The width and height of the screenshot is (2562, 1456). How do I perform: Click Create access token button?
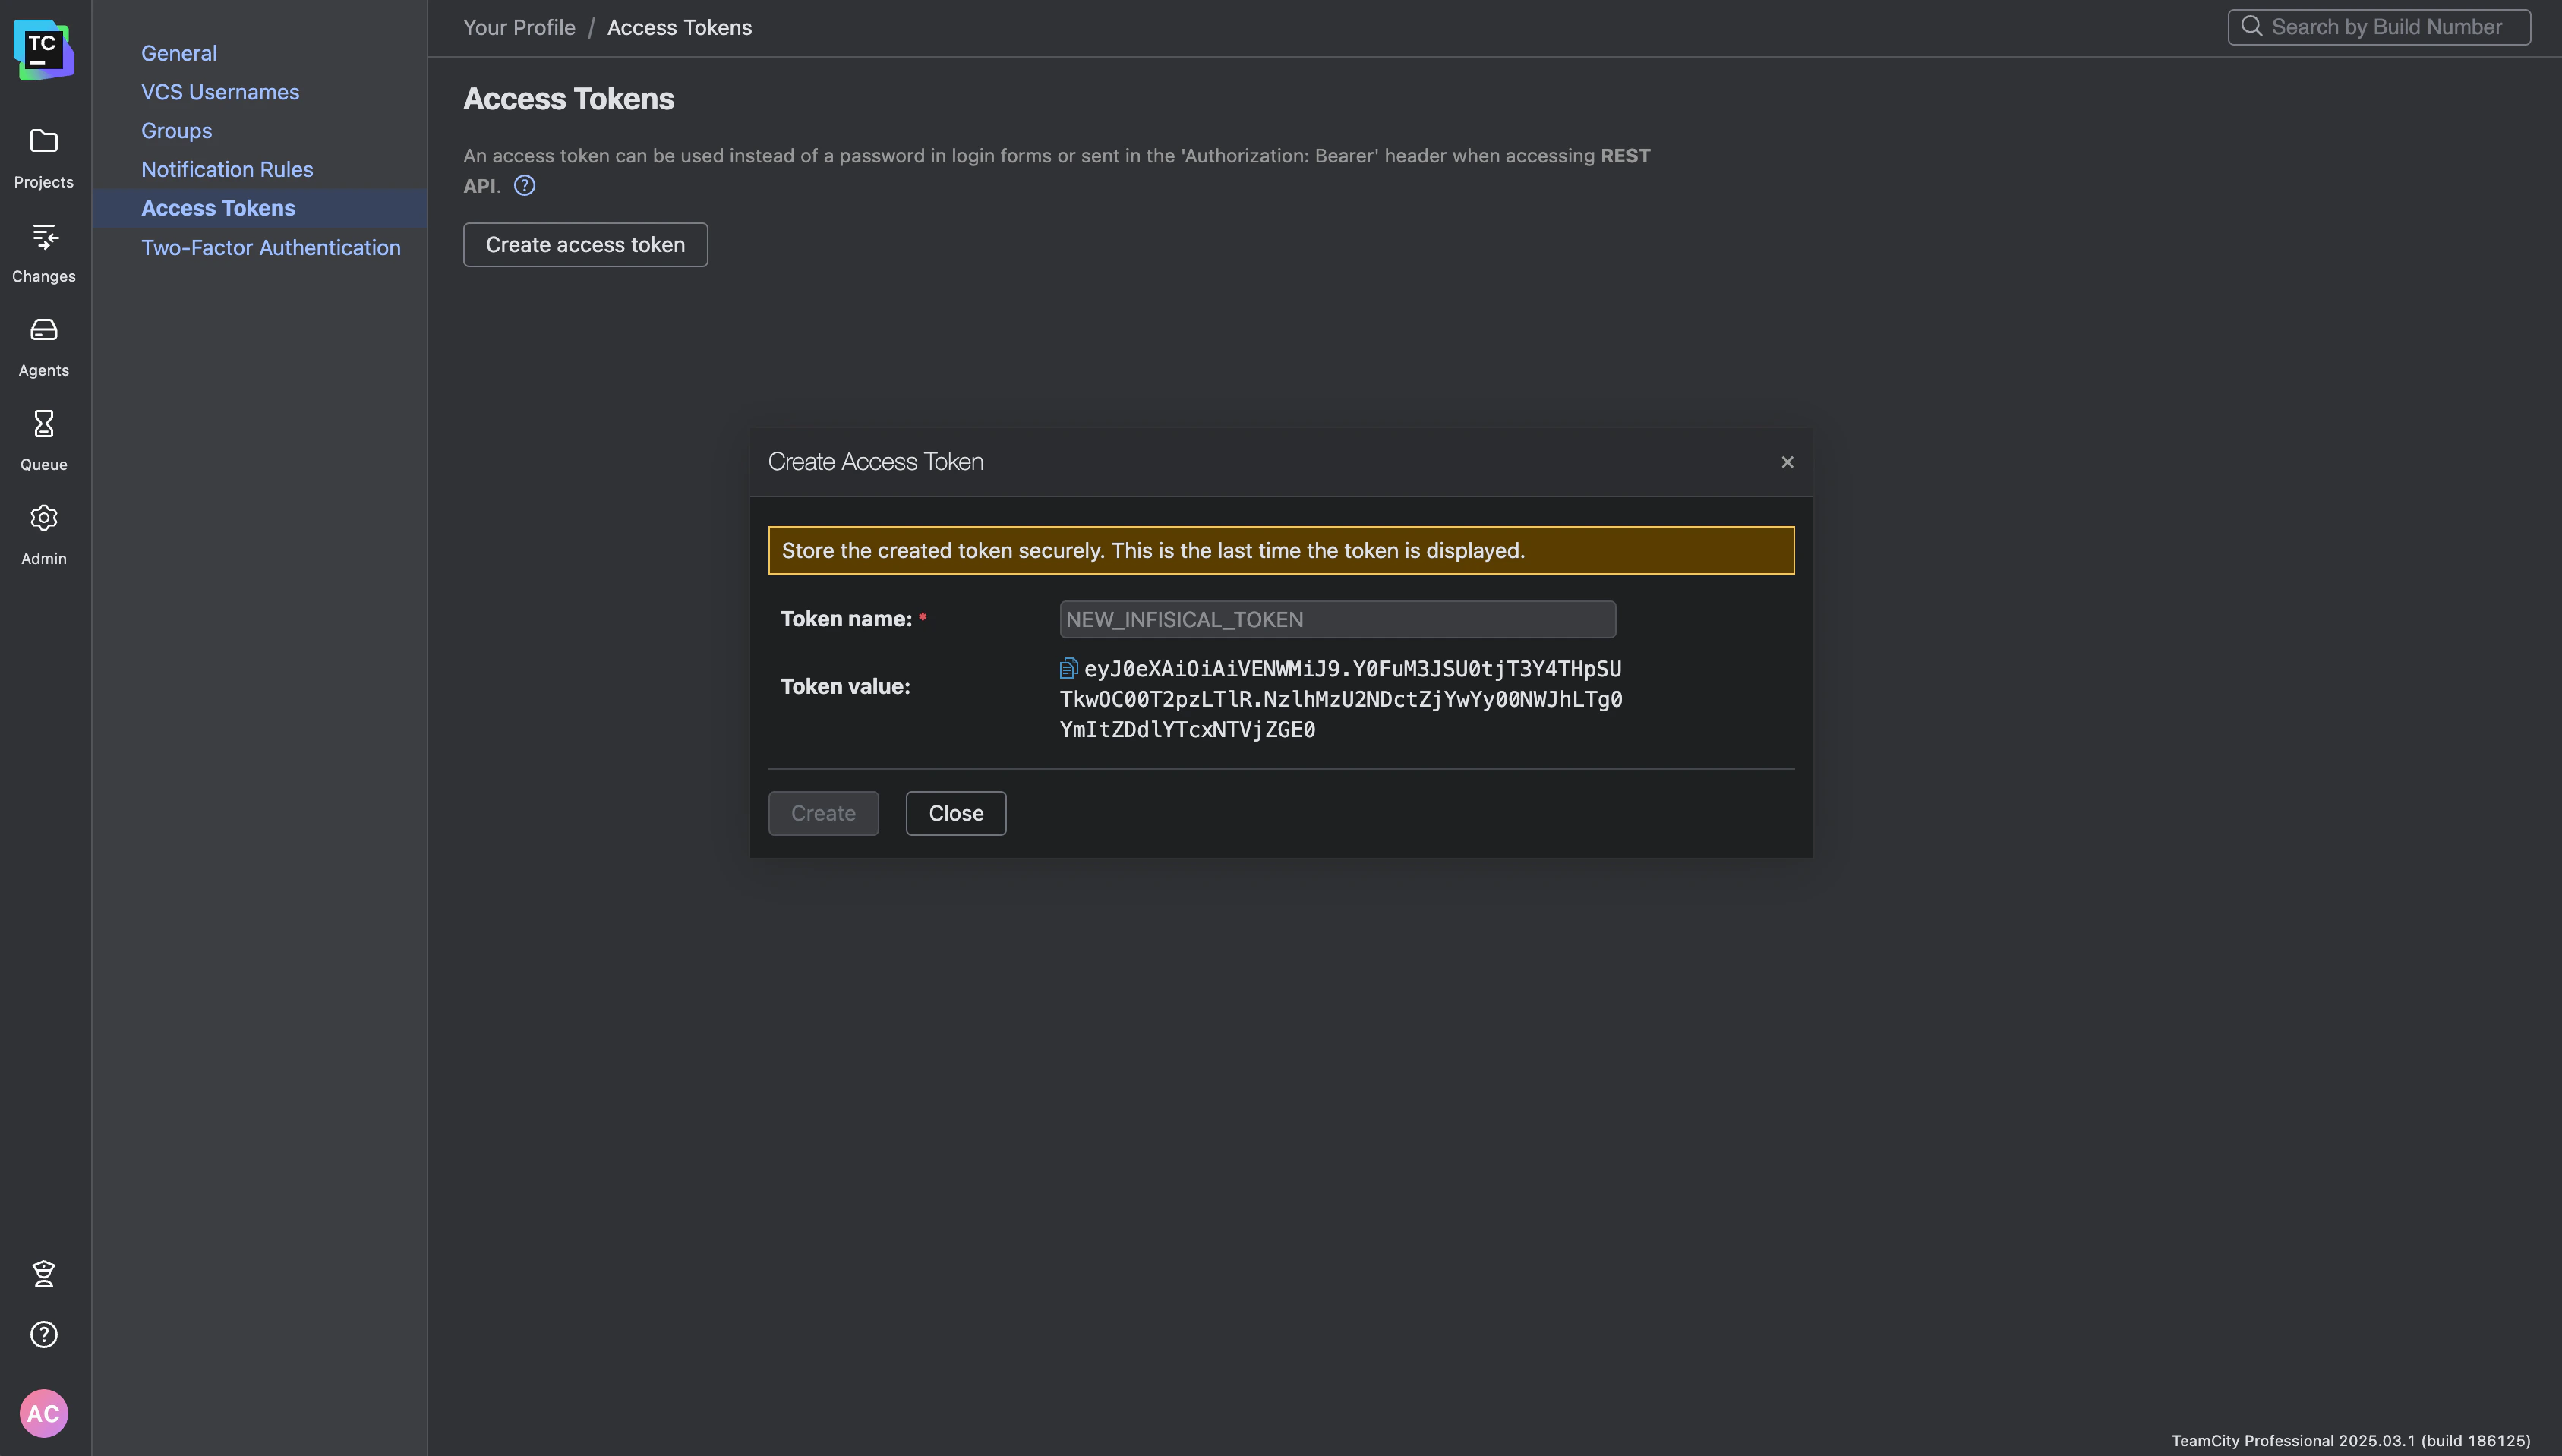pyautogui.click(x=585, y=245)
